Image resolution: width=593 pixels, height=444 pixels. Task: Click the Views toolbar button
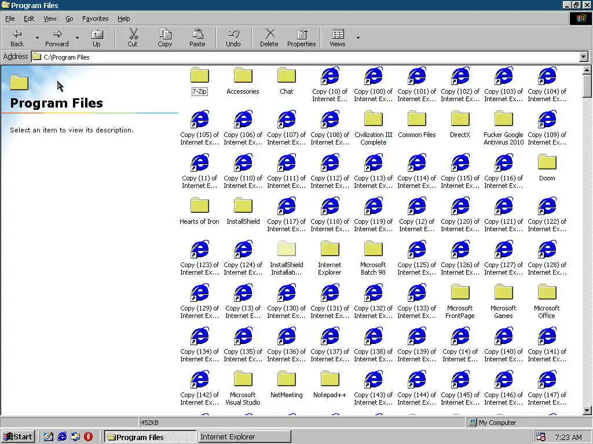pos(338,38)
